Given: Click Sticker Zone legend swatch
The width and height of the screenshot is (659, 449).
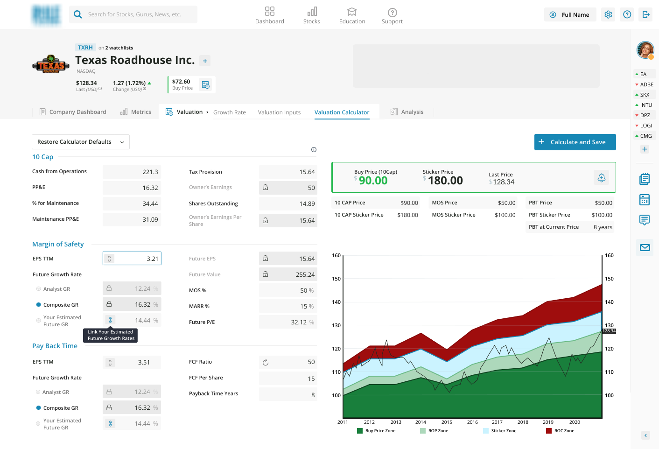Looking at the screenshot, I should (x=486, y=431).
